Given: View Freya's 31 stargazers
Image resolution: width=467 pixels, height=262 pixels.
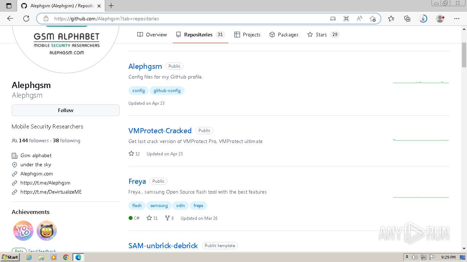Looking at the screenshot, I should [x=152, y=218].
